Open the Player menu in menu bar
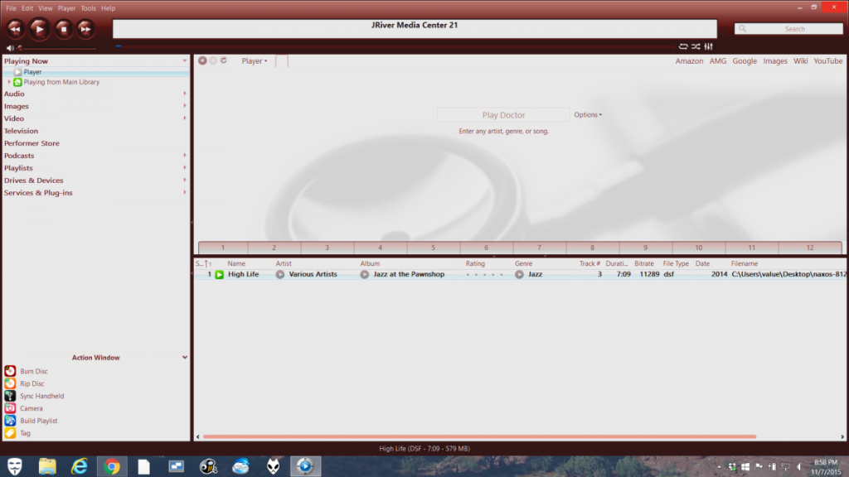This screenshot has width=849, height=477. click(x=66, y=8)
